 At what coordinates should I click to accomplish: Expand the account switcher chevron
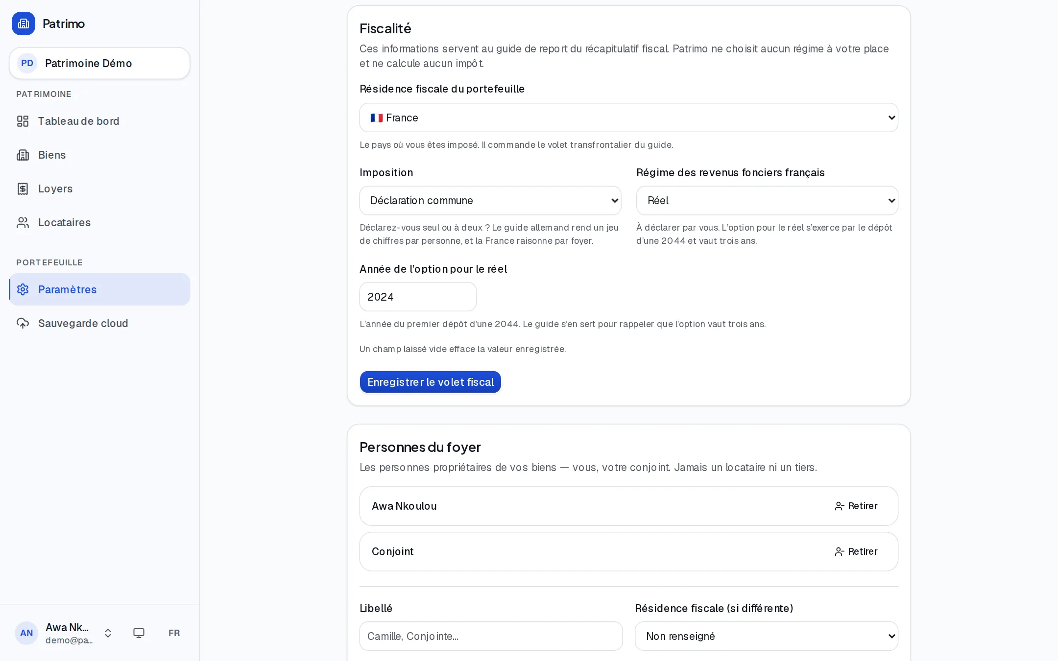(x=108, y=633)
